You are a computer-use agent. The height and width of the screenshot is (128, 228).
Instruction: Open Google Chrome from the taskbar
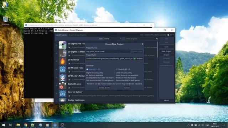point(26,125)
